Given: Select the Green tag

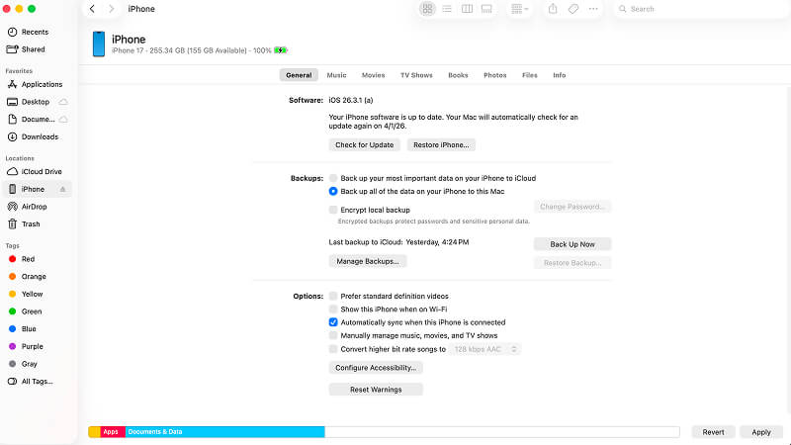Looking at the screenshot, I should (x=32, y=311).
